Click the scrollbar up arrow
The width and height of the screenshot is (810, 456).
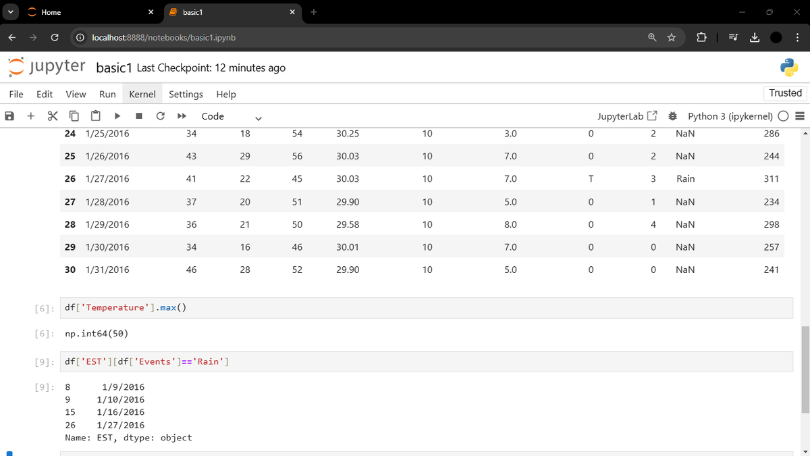click(805, 132)
